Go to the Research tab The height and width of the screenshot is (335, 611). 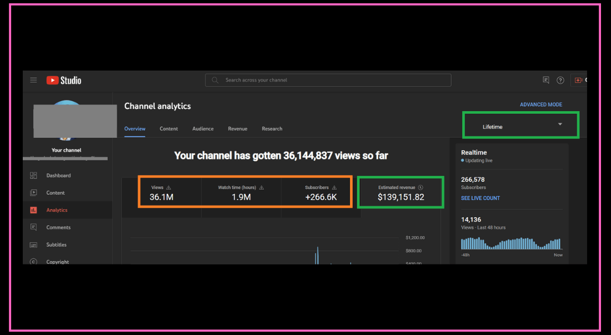click(x=272, y=129)
